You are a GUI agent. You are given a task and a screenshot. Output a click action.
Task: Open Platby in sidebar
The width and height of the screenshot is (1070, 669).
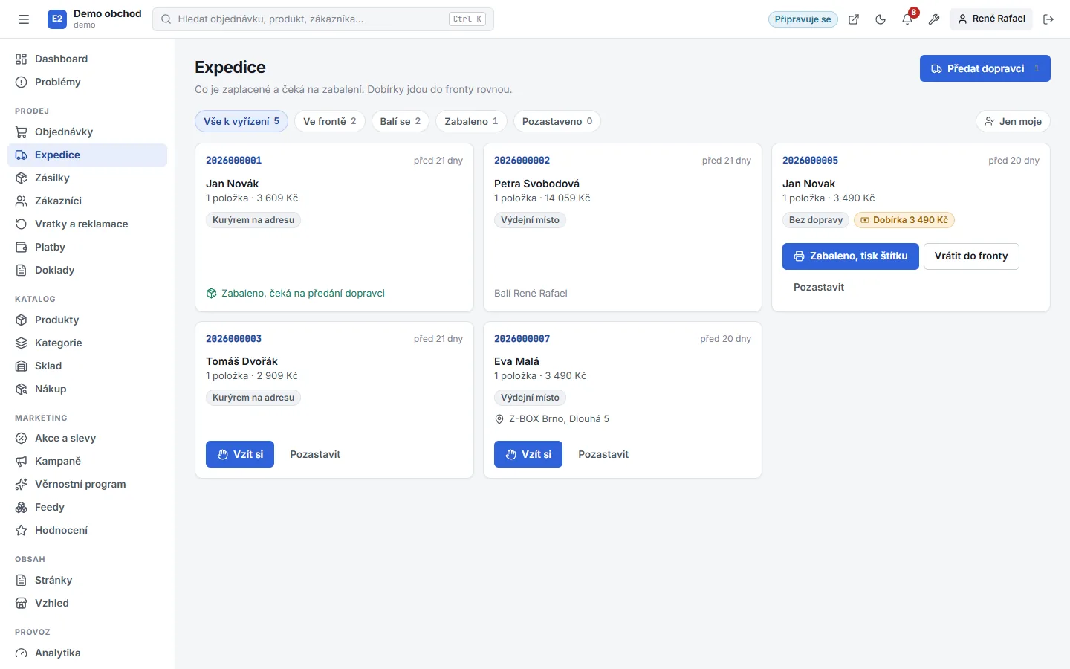click(x=87, y=247)
